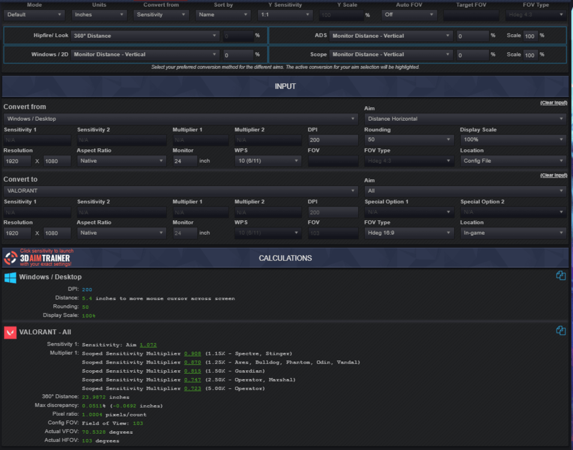
Task: Open the Y Sensitivity 1:1 dropdown
Action: click(285, 15)
